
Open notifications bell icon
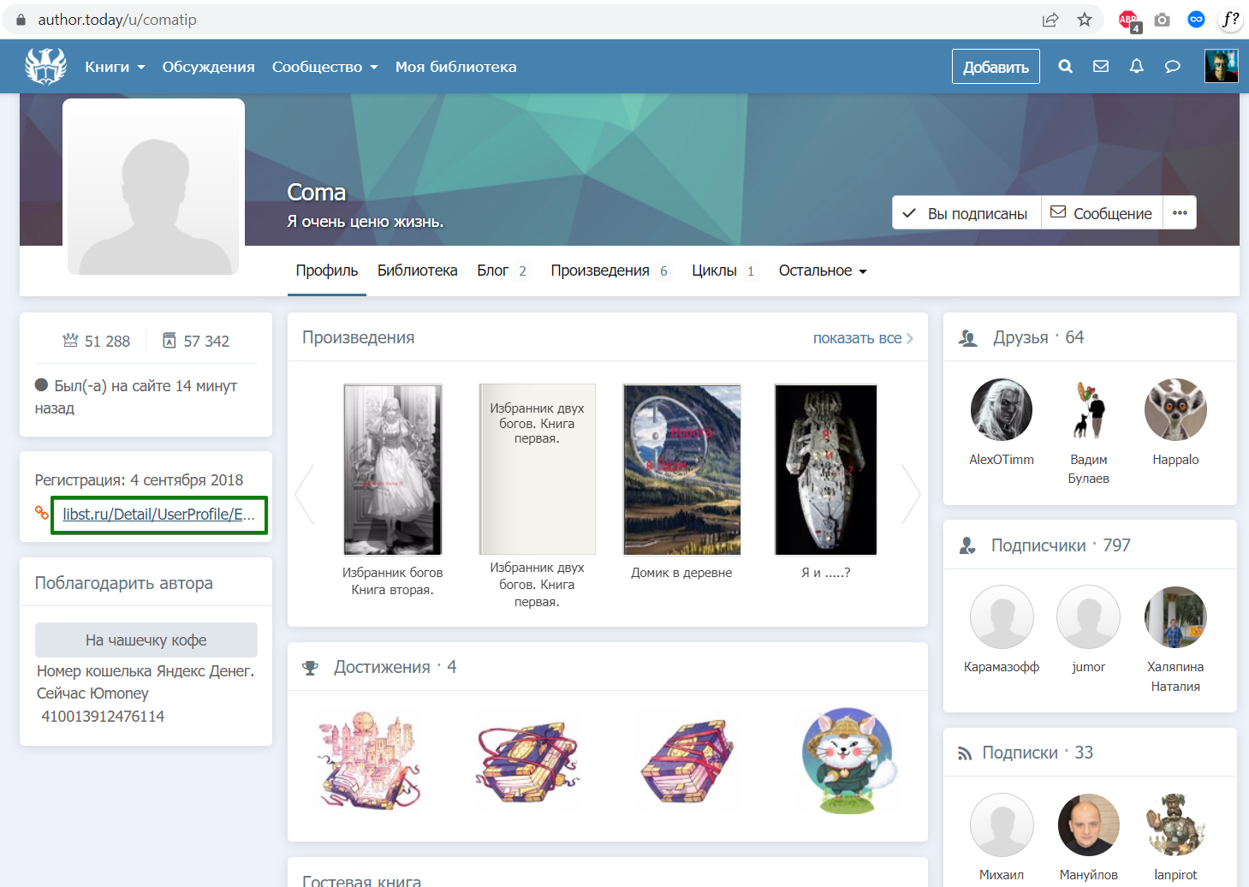[1137, 67]
